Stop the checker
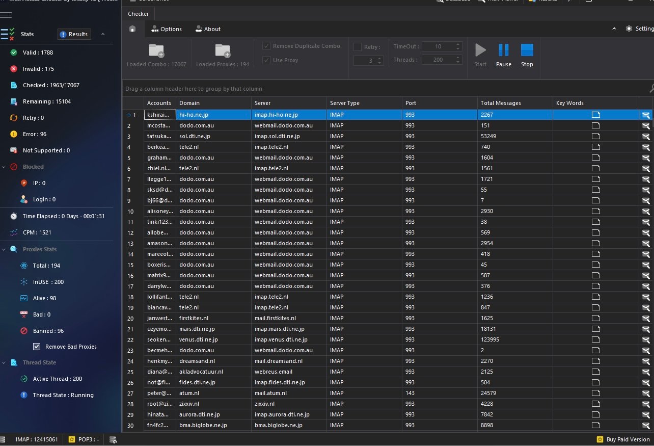 tap(527, 55)
